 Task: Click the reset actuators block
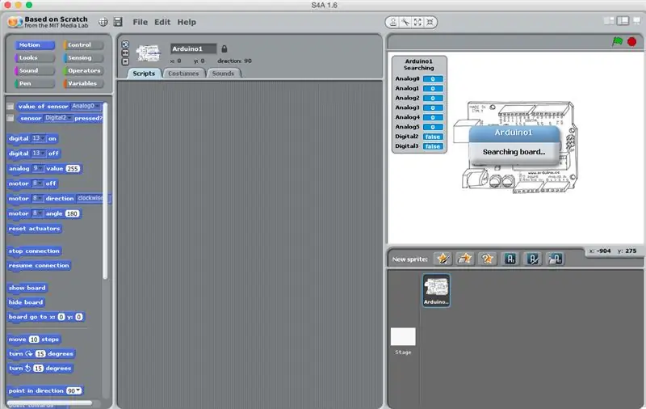pyautogui.click(x=35, y=229)
